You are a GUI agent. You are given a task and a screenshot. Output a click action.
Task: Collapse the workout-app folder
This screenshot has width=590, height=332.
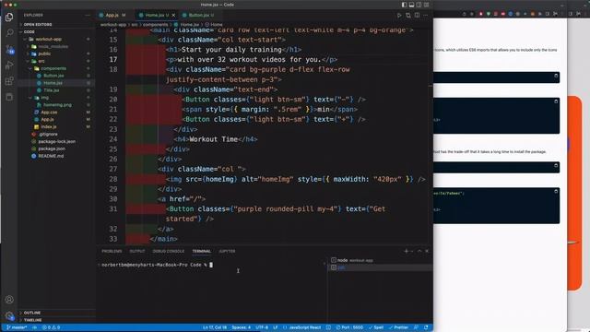[48, 39]
